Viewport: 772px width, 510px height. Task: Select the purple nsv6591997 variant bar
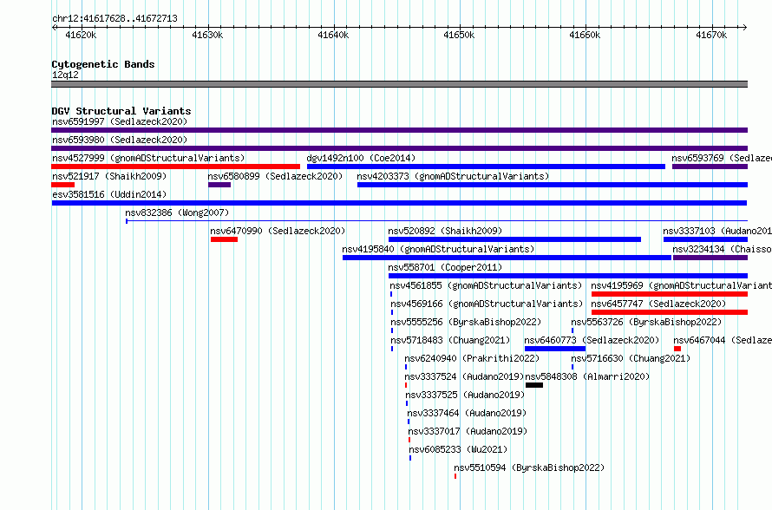(x=399, y=130)
